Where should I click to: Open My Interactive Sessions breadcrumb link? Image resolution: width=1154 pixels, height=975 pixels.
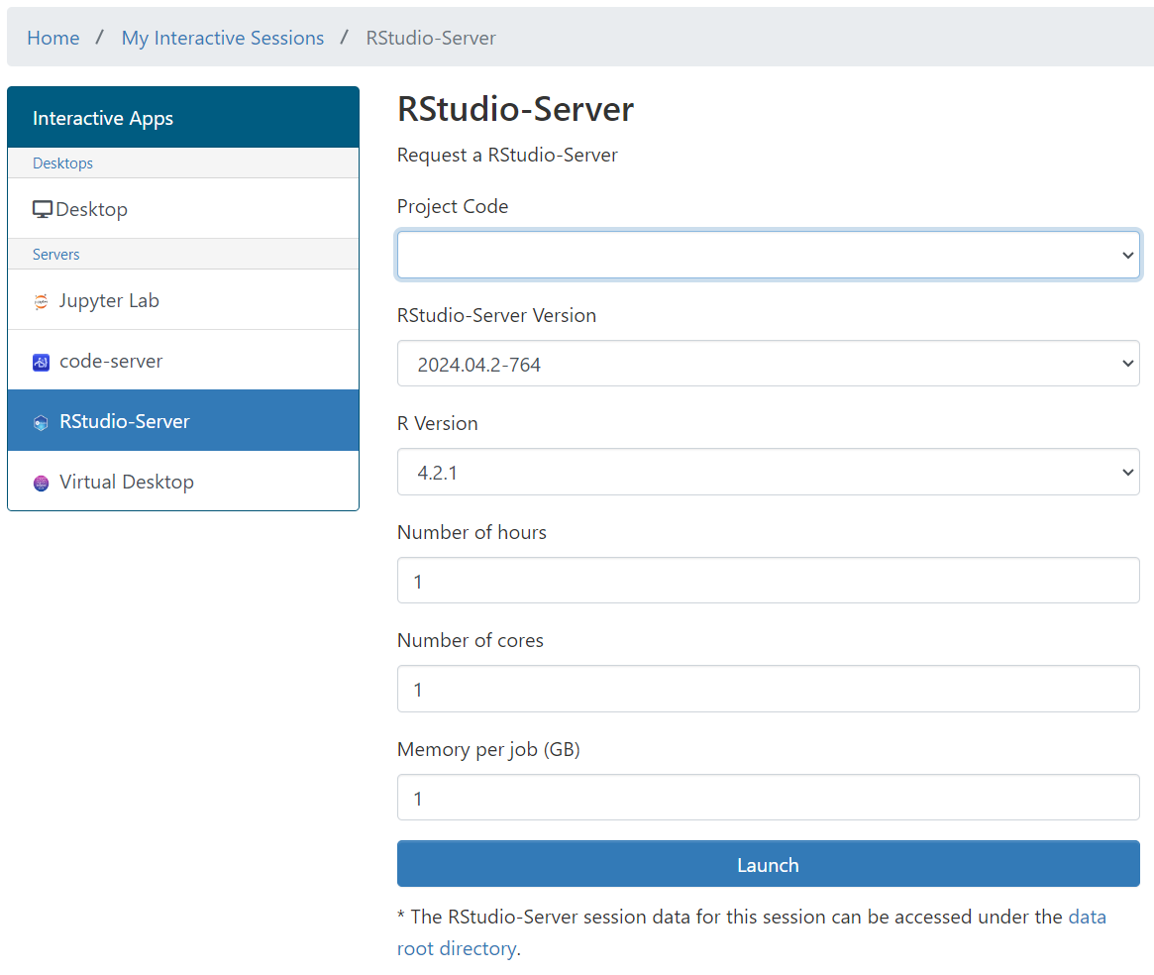(223, 38)
